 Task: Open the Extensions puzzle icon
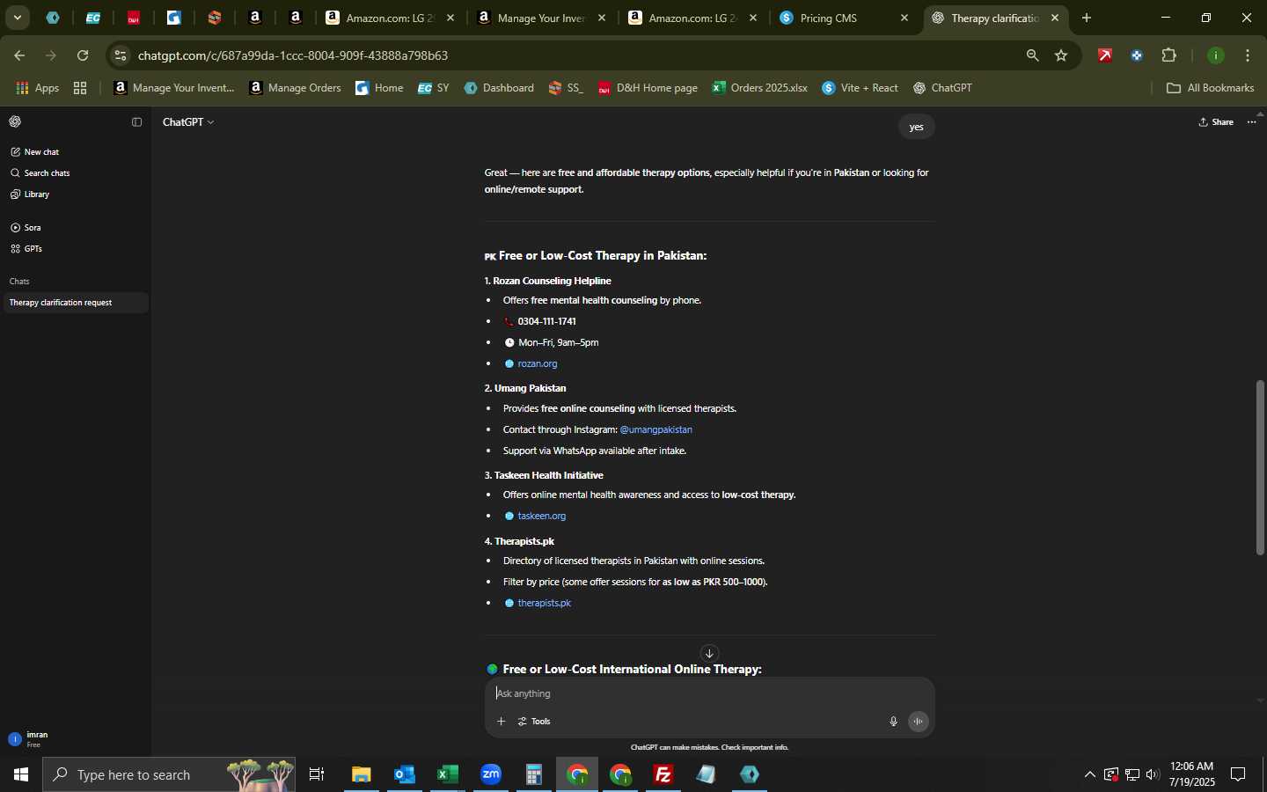[1170, 55]
